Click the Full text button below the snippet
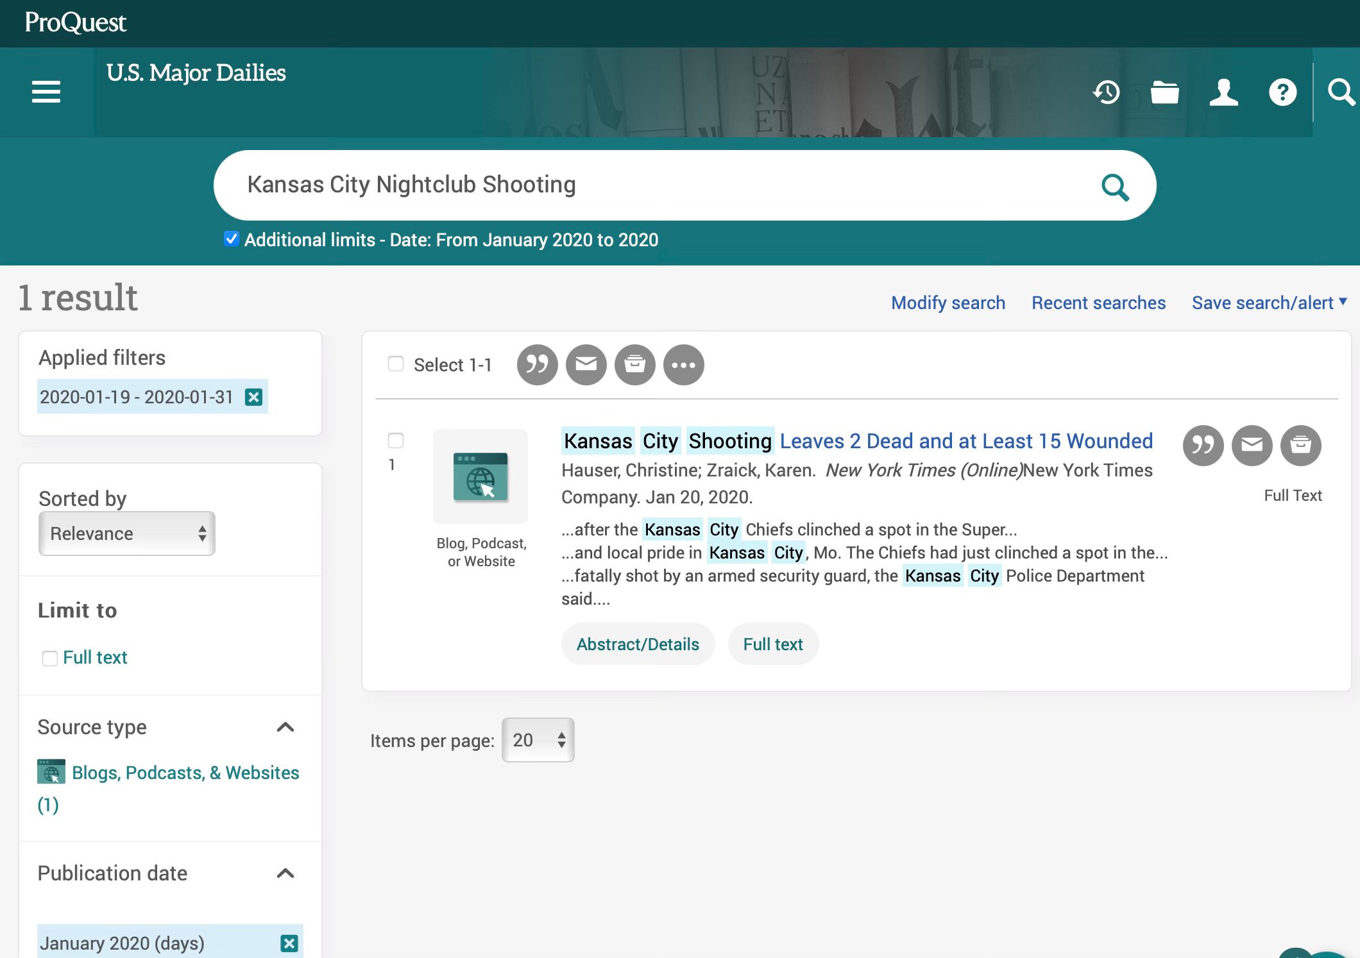Screen dimensions: 1360x958 click(x=773, y=644)
